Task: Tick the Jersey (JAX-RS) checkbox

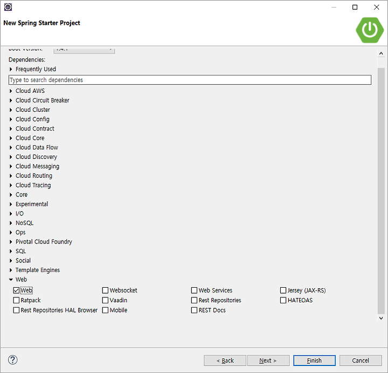Action: (283, 290)
